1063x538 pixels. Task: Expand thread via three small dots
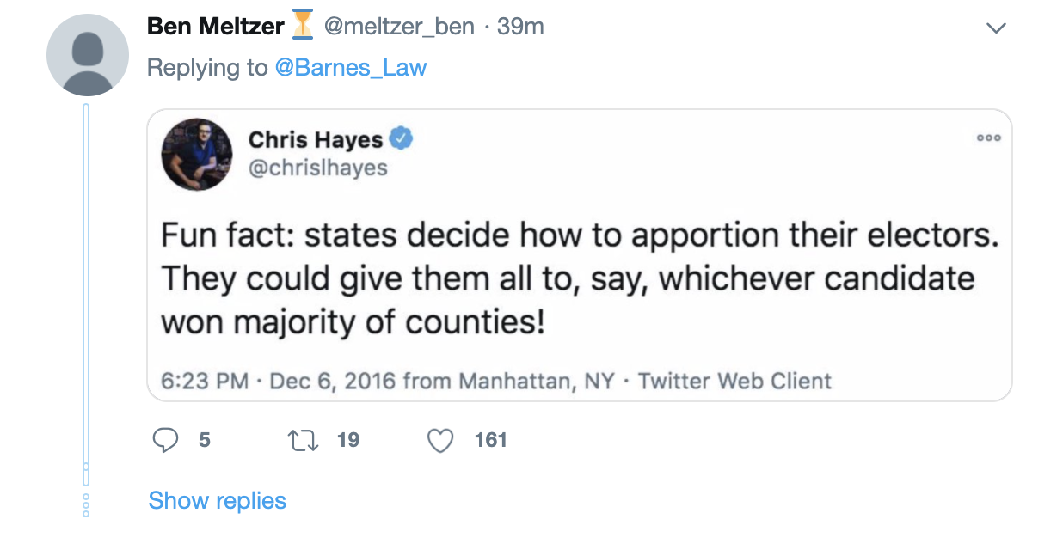pos(86,504)
